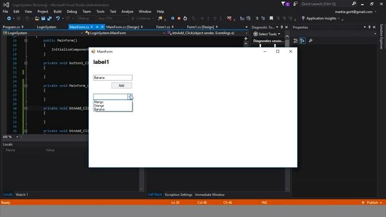This screenshot has height=217, width=386.
Task: Stop debugging with the red square icon
Action: click(x=179, y=18)
